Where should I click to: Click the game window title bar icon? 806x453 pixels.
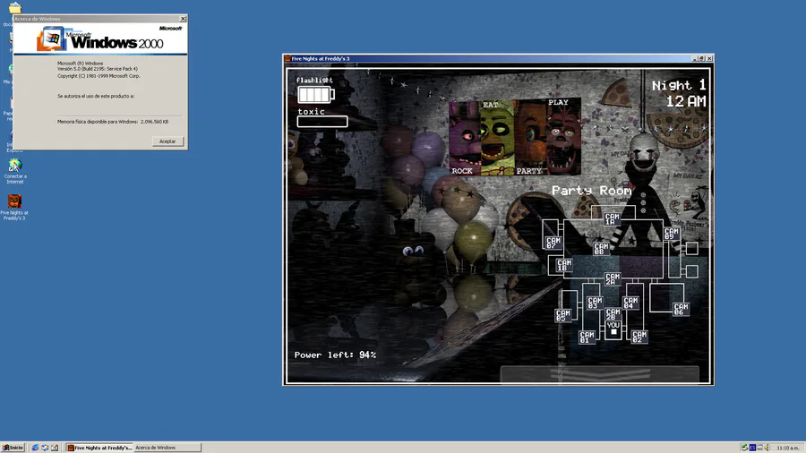287,58
